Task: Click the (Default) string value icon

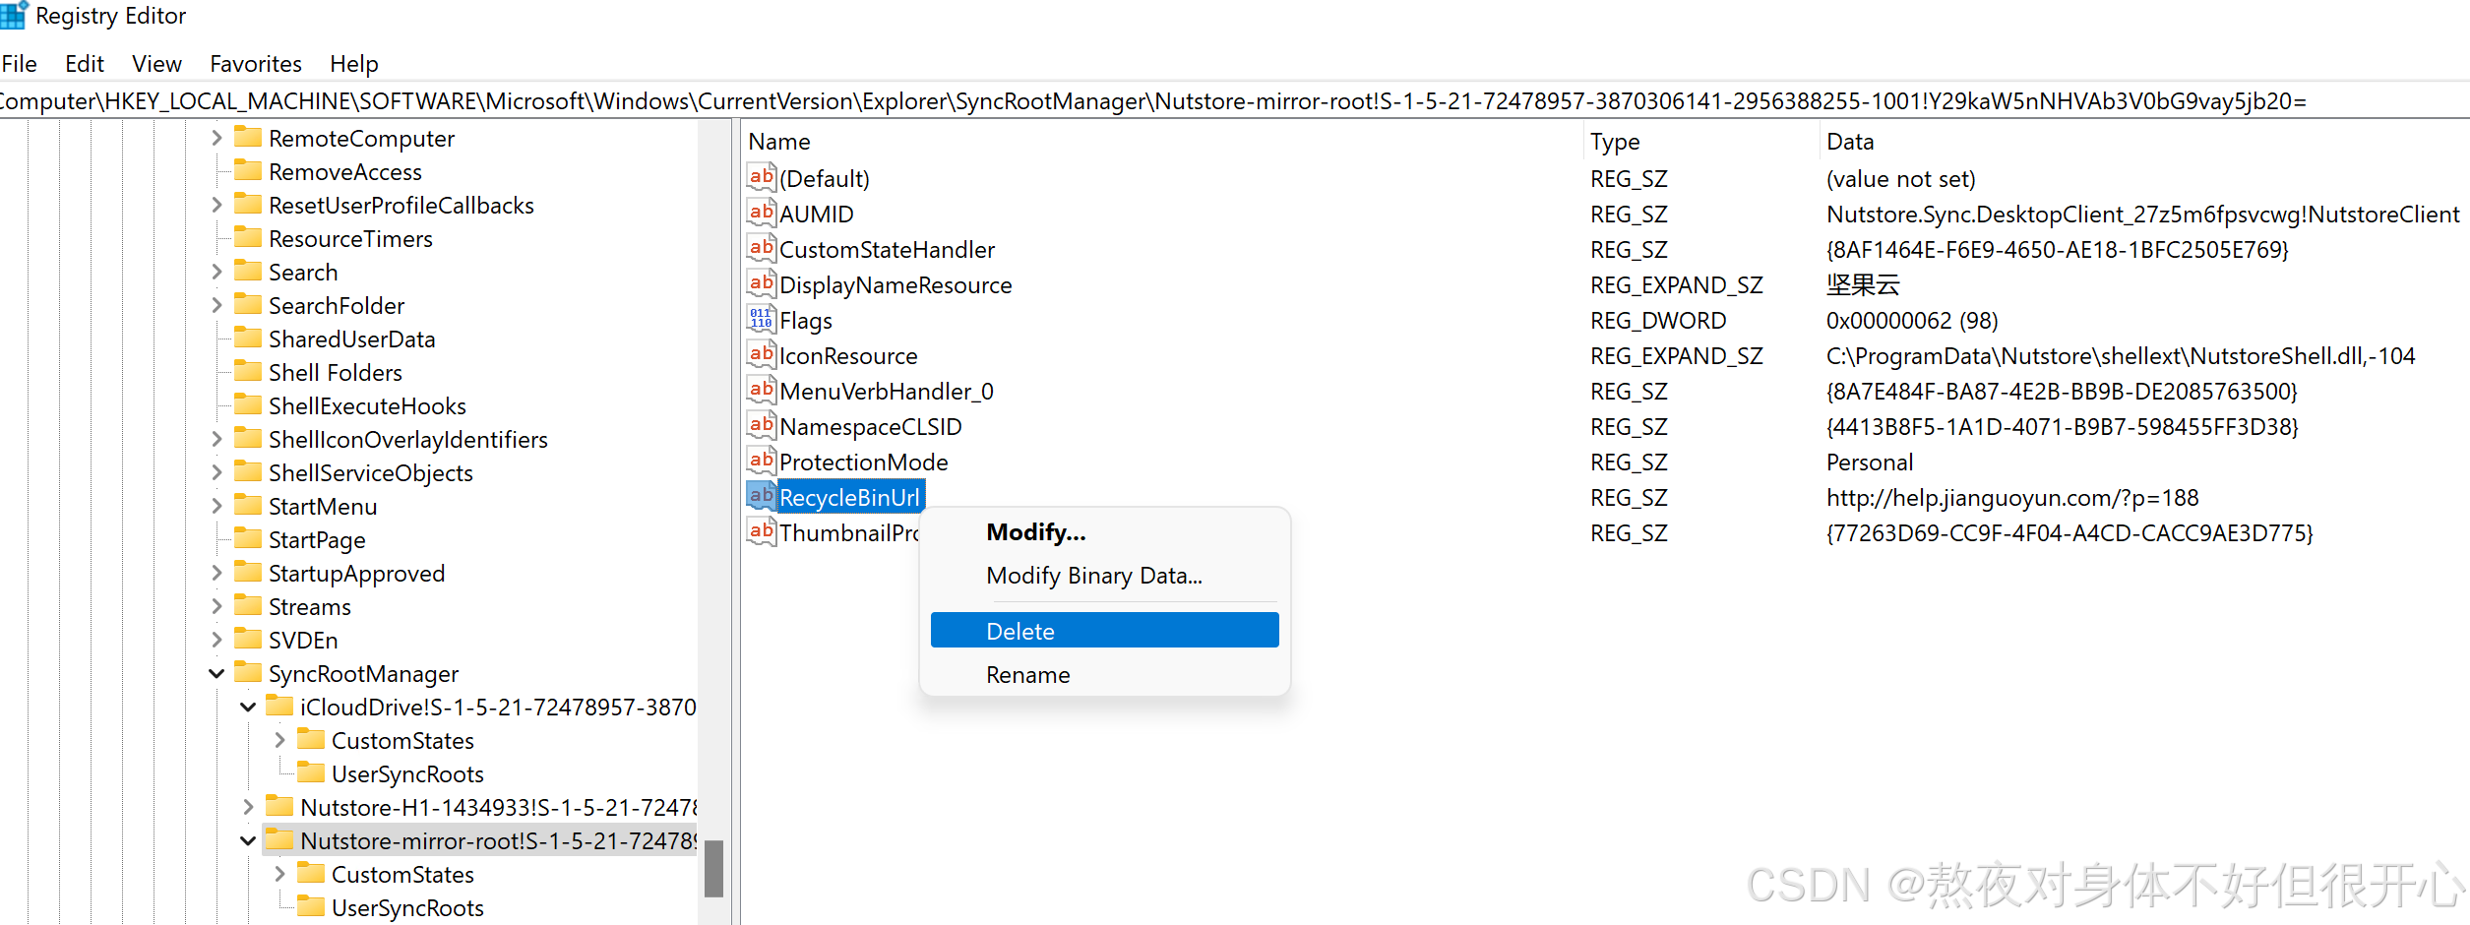Action: pos(762,178)
